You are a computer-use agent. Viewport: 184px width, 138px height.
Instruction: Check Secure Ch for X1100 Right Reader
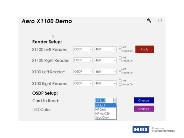point(120,61)
